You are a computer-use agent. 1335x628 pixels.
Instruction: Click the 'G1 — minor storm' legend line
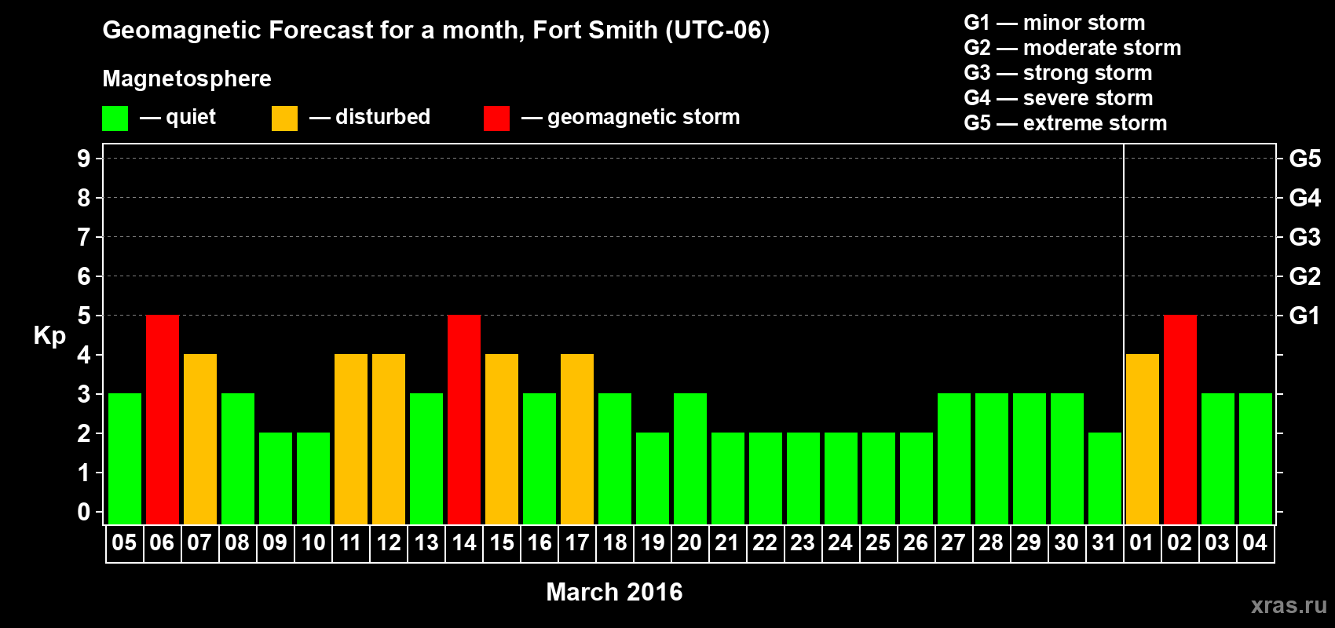click(1055, 23)
